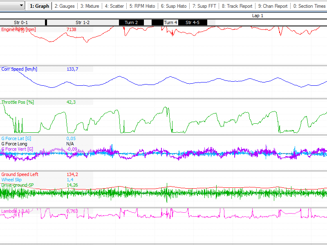Show the 6: Susp Histo tab
This screenshot has width=327, height=245.
pos(173,6)
